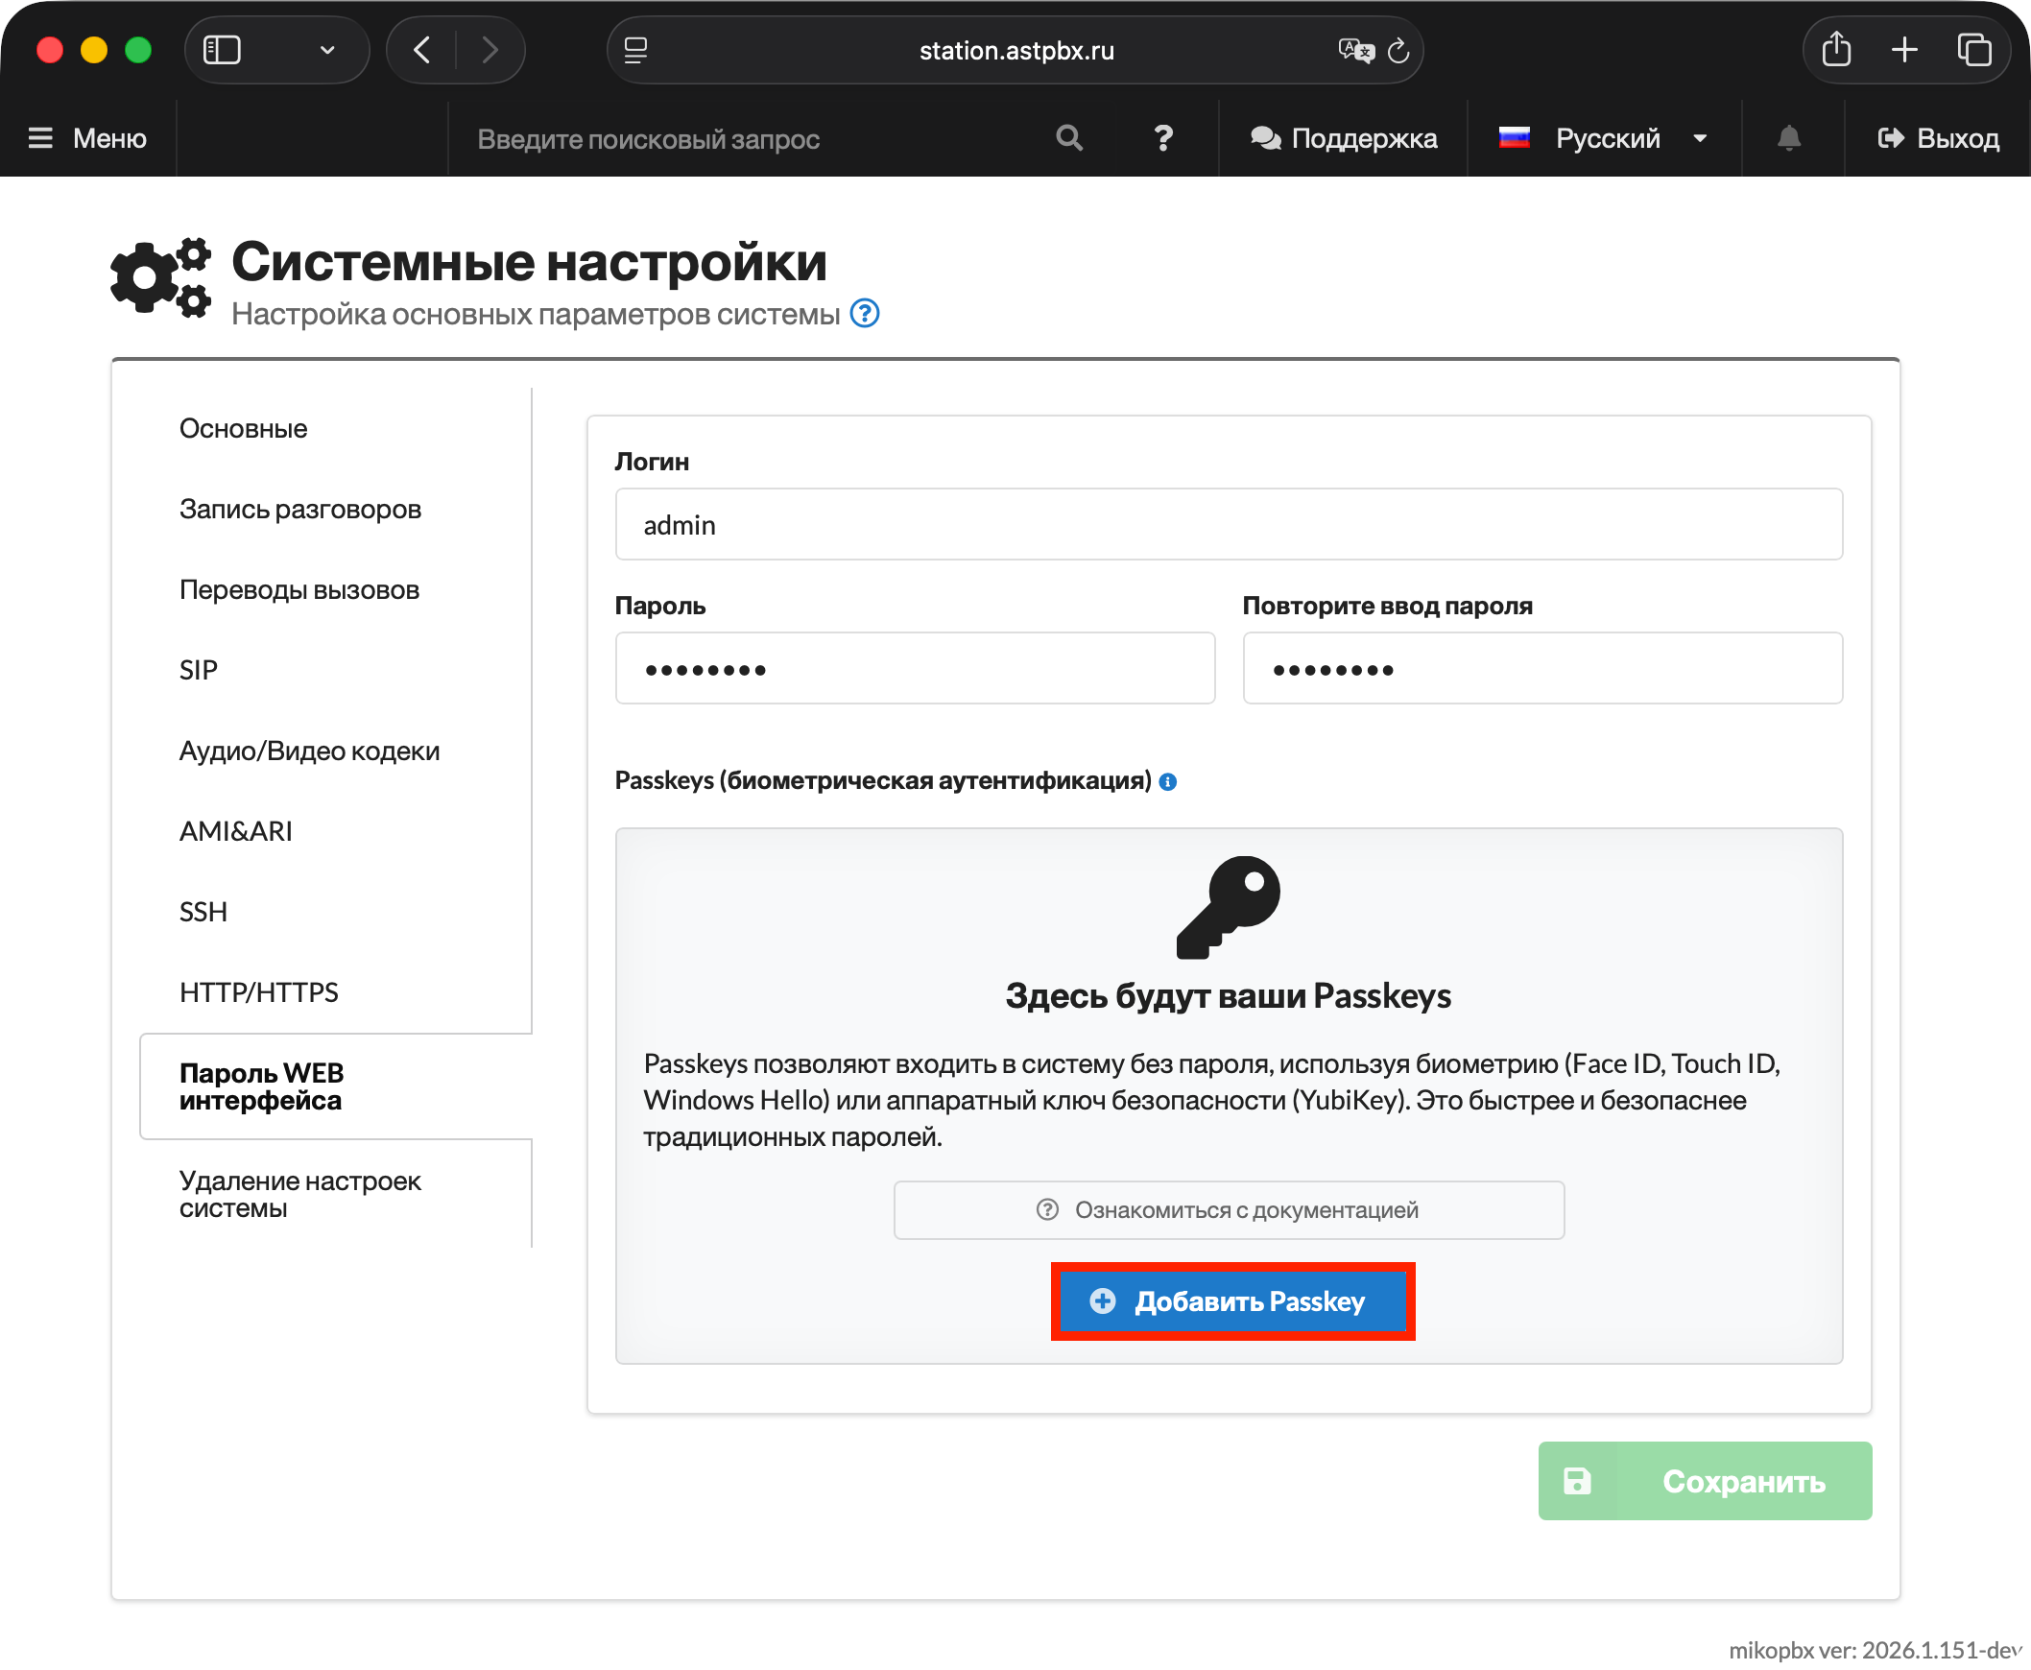Click the question mark help icon in top bar
The height and width of the screenshot is (1670, 2031).
click(x=1163, y=138)
